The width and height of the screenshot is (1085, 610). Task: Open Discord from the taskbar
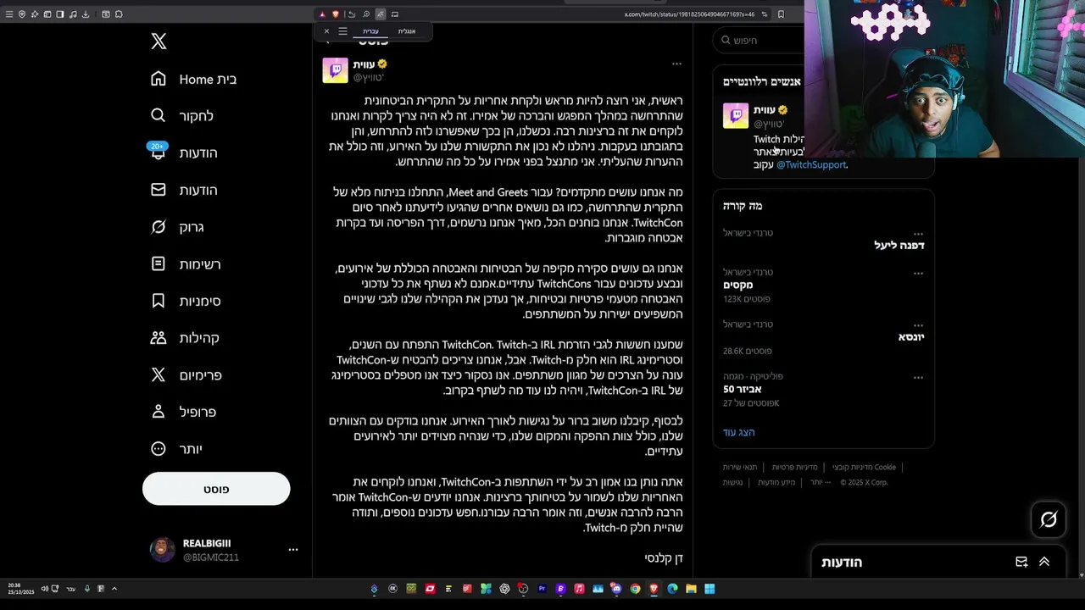tap(616, 589)
